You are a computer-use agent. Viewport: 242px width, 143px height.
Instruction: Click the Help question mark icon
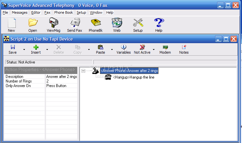point(159,23)
